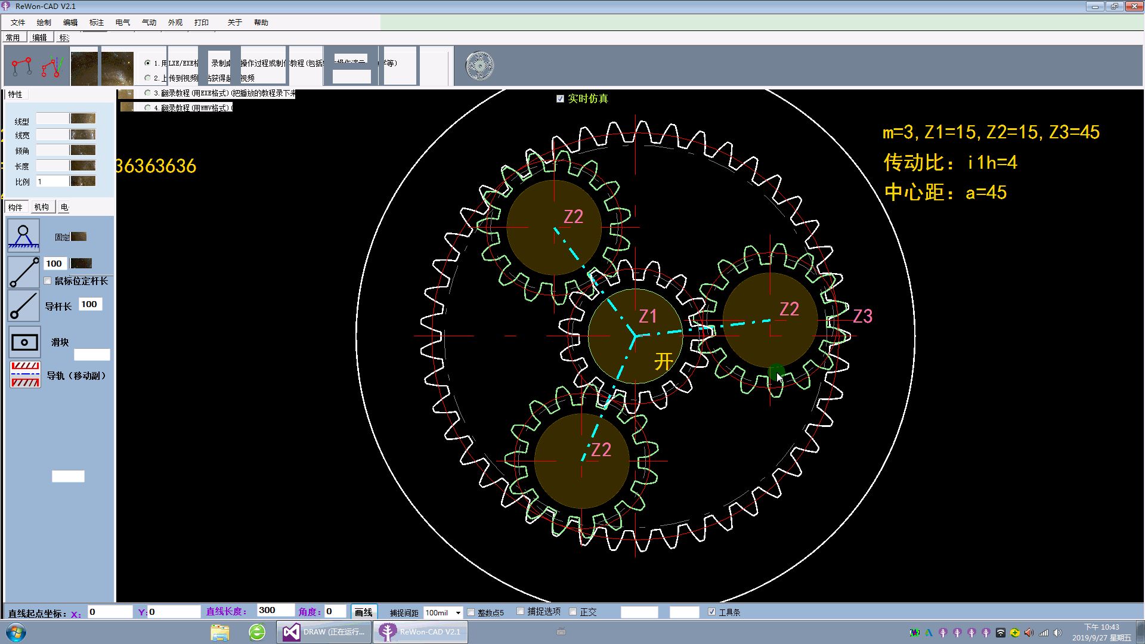Click the 角度 angle input field
The image size is (1145, 644).
(x=335, y=611)
